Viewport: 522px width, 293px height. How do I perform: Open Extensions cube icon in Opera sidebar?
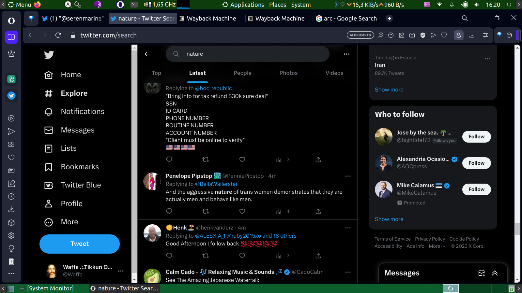tap(11, 223)
